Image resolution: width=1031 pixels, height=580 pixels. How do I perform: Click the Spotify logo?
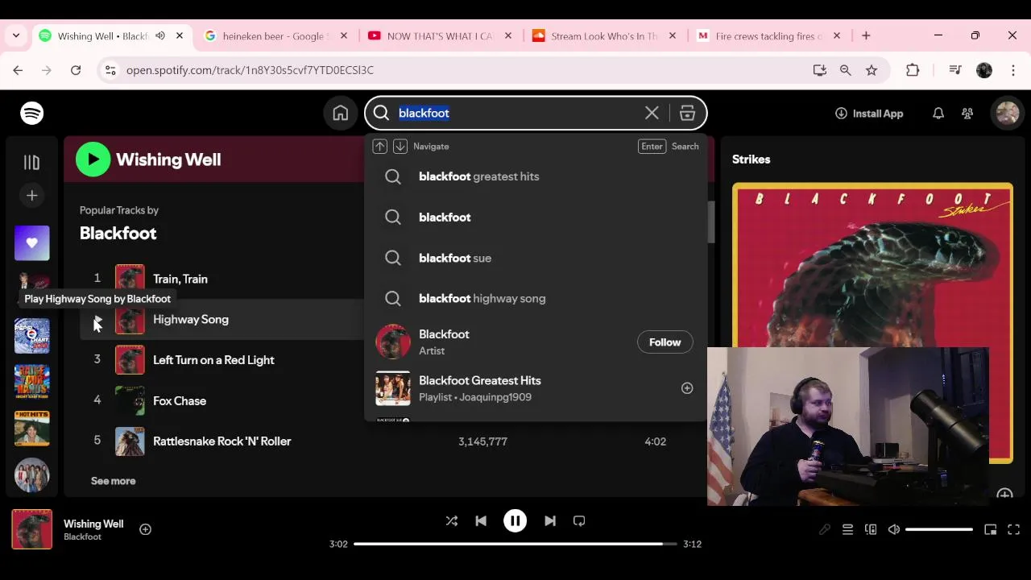click(x=32, y=114)
